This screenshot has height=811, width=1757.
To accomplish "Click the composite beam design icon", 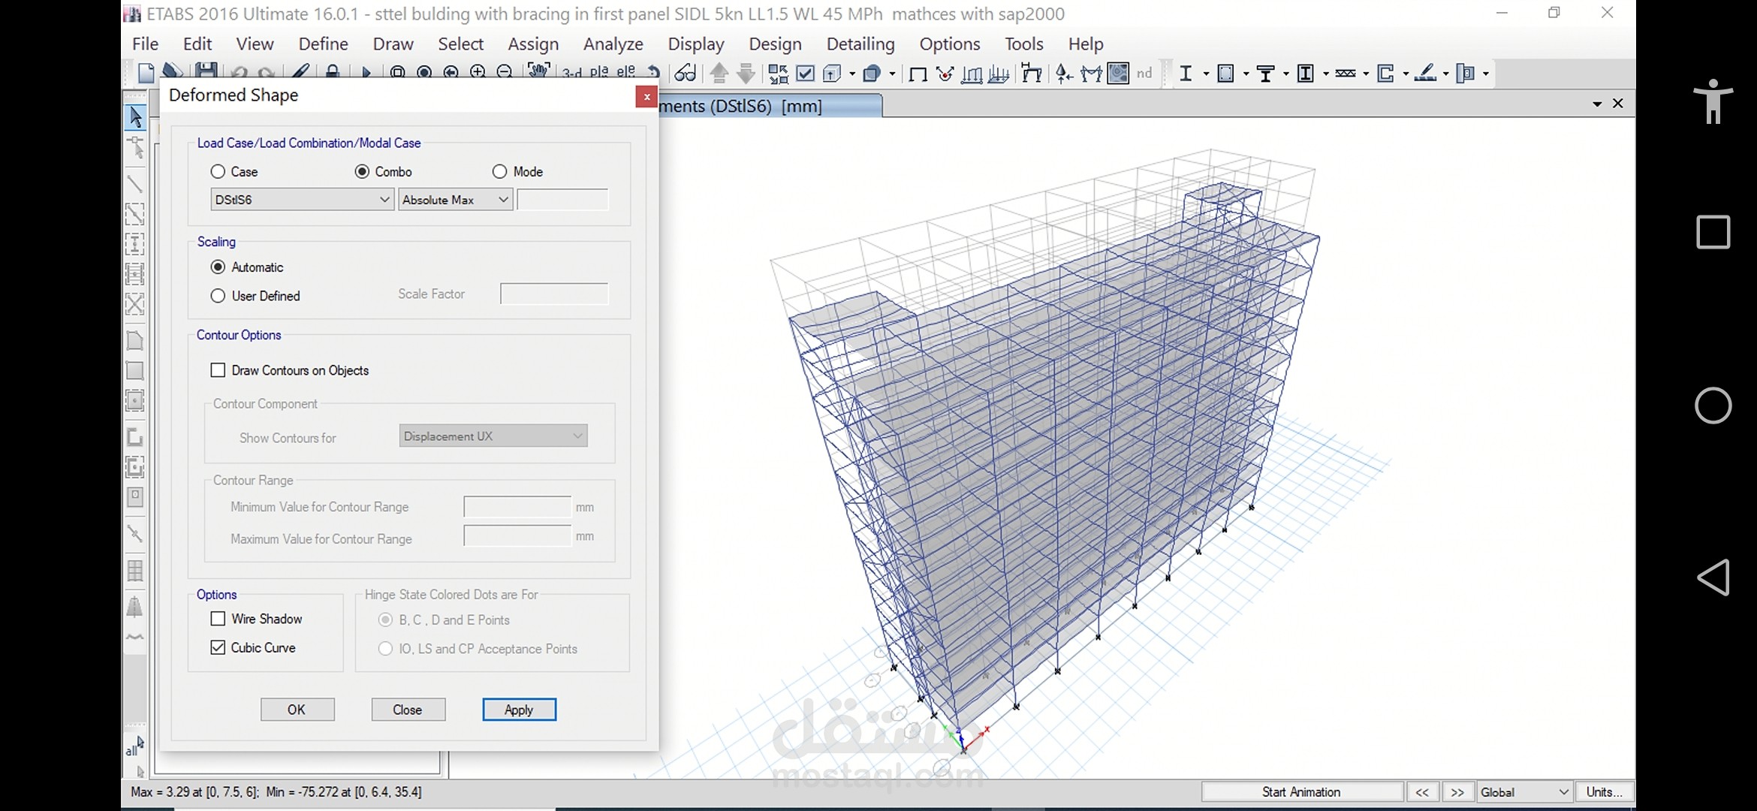I will click(1266, 73).
